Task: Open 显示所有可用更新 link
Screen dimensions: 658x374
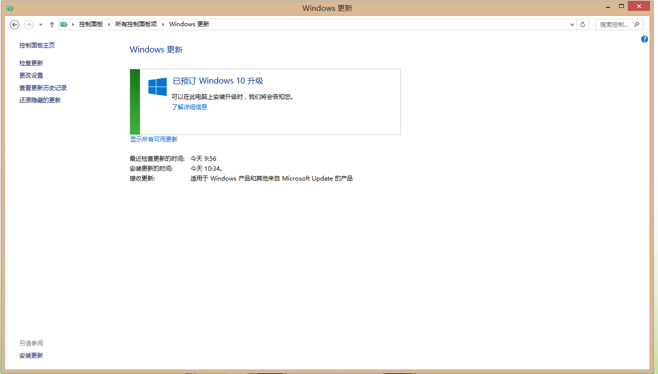Action: pyautogui.click(x=154, y=140)
